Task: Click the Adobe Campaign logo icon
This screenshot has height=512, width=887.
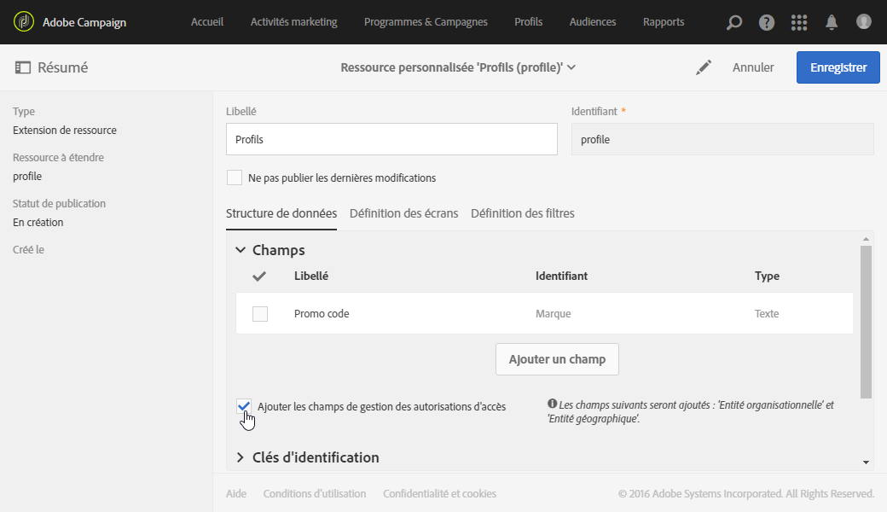Action: (24, 22)
